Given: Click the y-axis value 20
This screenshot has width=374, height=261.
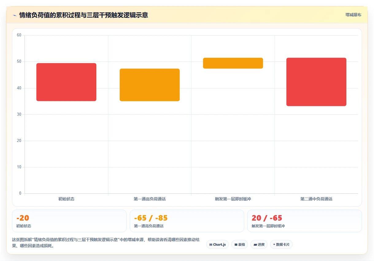Looking at the screenshot, I should click(19, 141).
